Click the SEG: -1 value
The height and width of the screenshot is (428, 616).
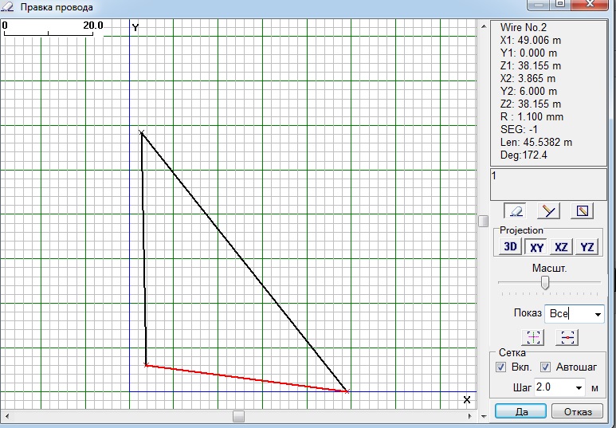(x=519, y=129)
